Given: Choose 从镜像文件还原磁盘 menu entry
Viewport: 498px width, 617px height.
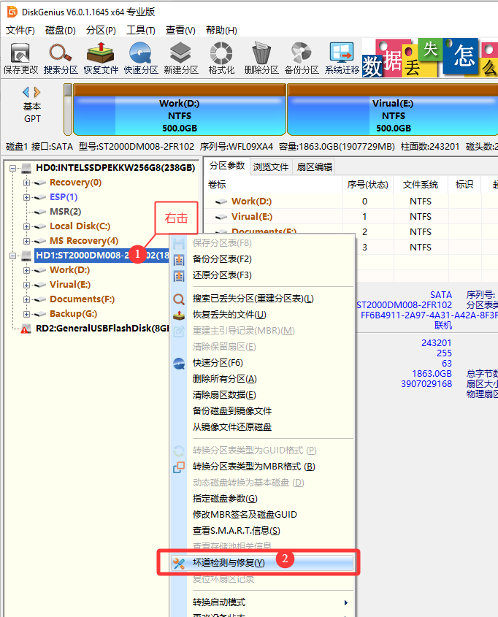Looking at the screenshot, I should [x=263, y=427].
